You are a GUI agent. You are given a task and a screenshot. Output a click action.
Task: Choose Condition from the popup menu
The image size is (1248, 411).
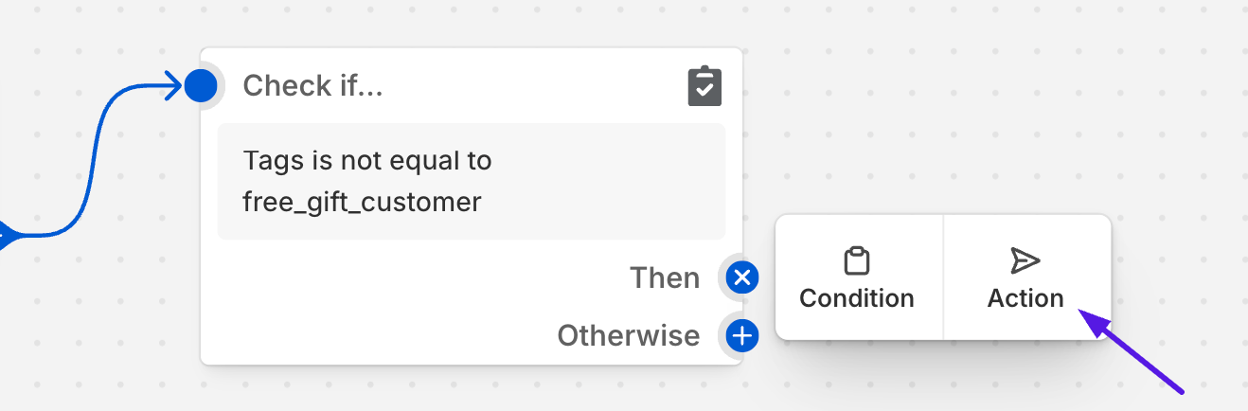(858, 277)
